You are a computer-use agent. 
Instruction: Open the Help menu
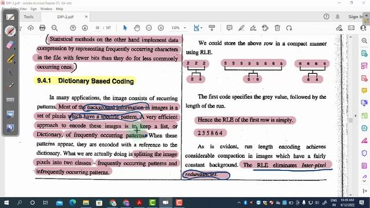(60, 9)
